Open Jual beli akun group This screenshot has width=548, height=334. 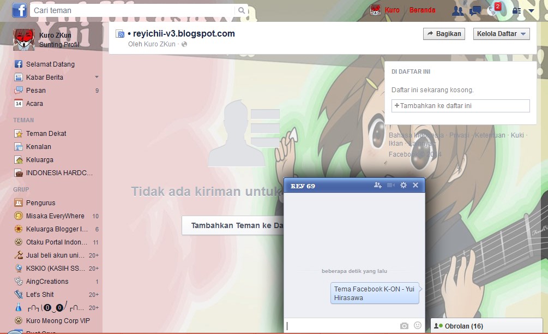[56, 255]
